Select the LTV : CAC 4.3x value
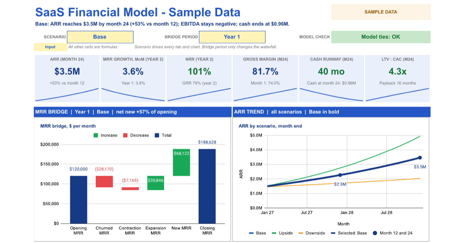This screenshot has height=243, width=458. tap(398, 71)
